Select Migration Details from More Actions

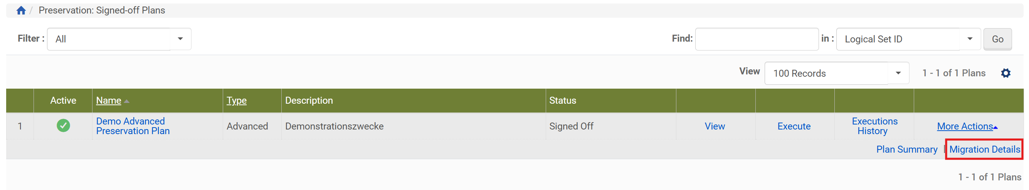[984, 149]
